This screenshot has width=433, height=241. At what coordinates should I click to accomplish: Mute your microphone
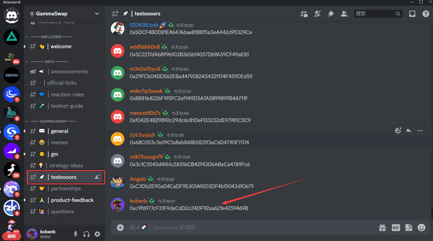75,234
